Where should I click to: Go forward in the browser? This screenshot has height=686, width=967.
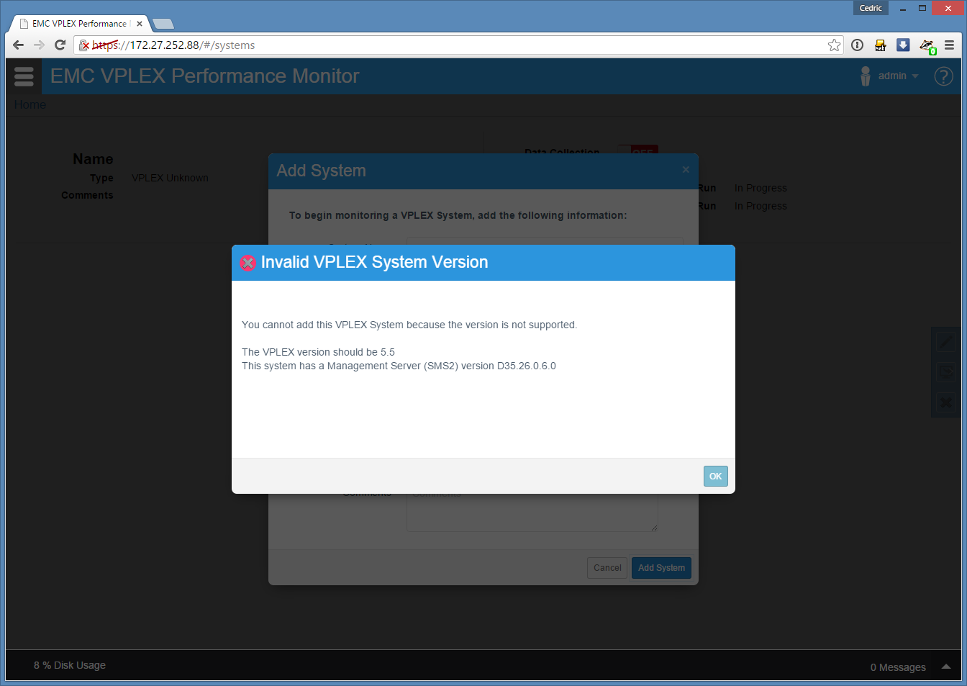(x=39, y=45)
